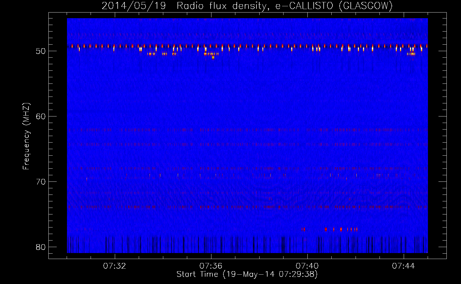Click the 50 frequency tick label
The image size is (461, 284).
[41, 51]
